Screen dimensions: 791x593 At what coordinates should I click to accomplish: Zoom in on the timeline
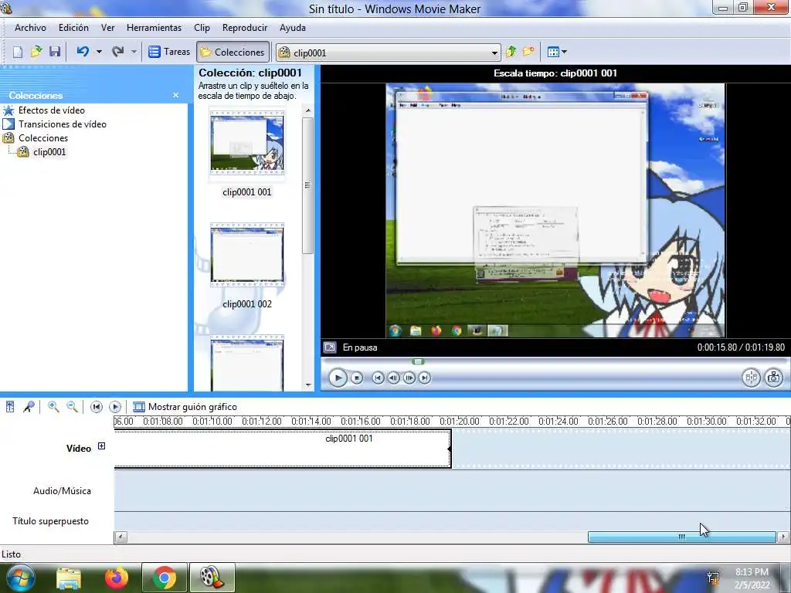click(53, 407)
